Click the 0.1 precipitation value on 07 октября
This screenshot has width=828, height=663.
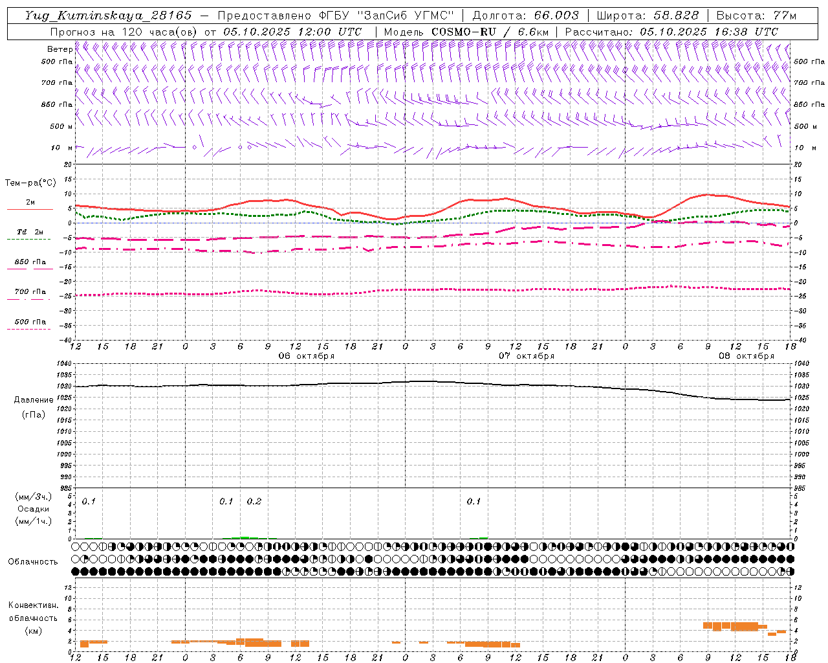click(x=474, y=502)
